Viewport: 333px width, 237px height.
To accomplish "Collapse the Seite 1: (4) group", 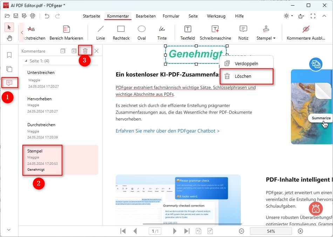I will pyautogui.click(x=26, y=61).
